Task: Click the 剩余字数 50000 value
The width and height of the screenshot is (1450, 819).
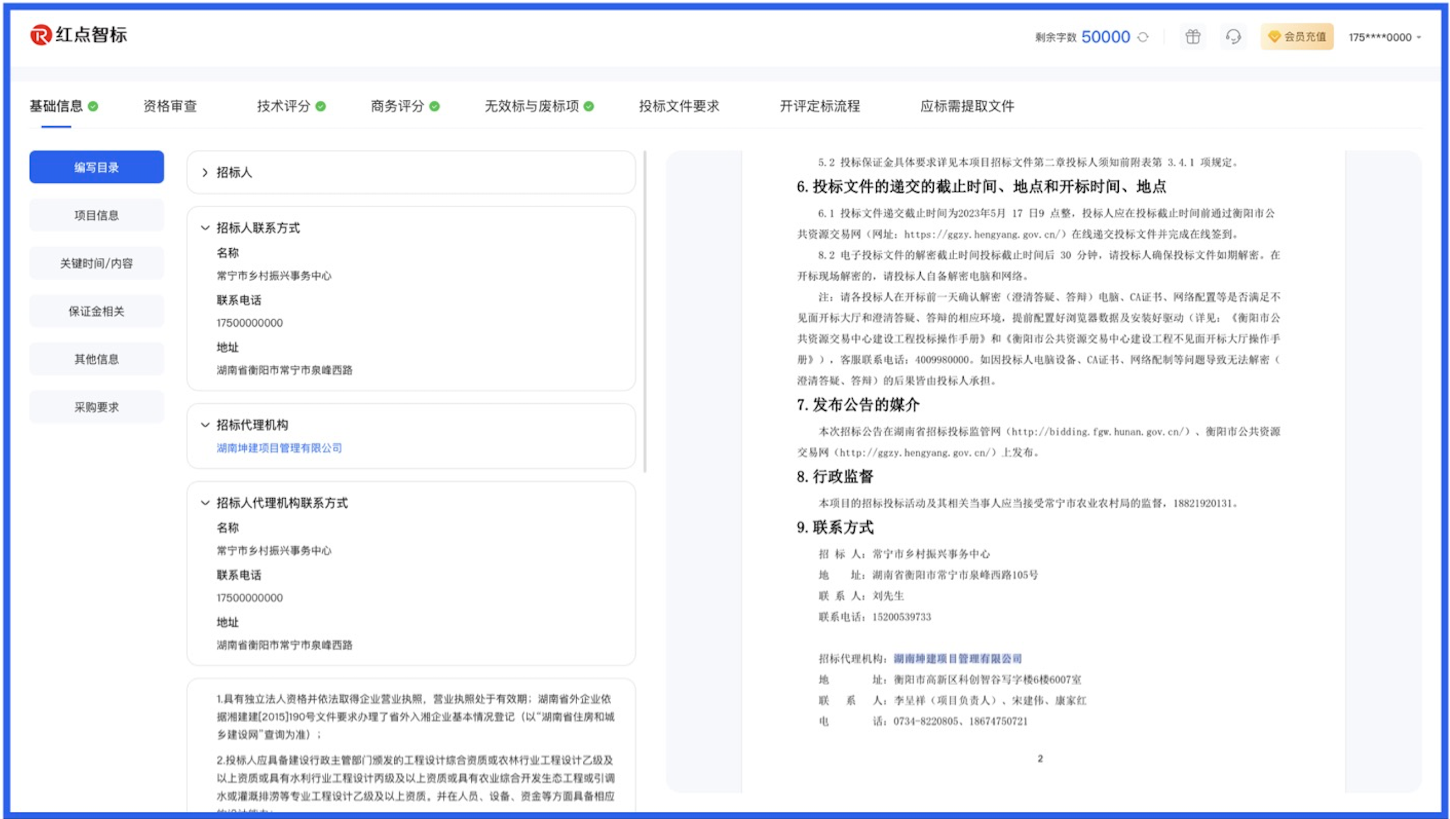Action: (1105, 37)
